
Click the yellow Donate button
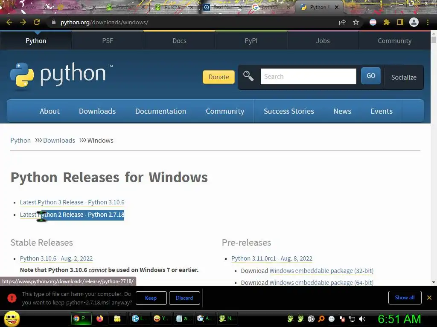click(x=219, y=77)
